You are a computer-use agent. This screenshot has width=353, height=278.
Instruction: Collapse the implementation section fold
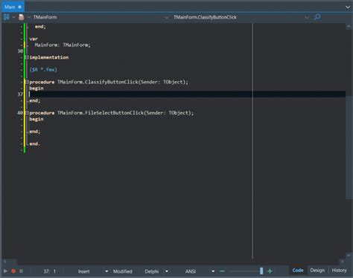(27, 57)
